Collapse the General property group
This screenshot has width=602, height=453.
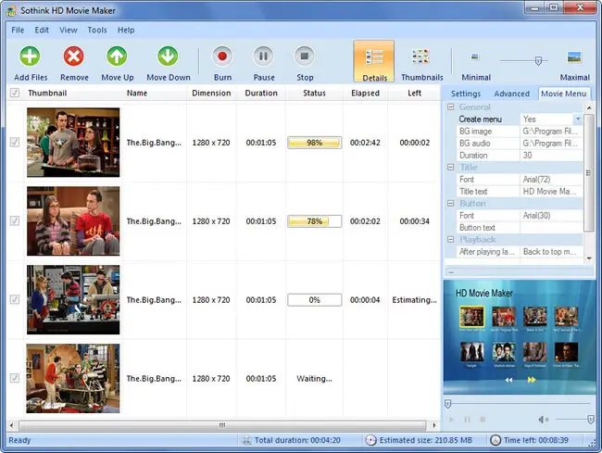451,107
